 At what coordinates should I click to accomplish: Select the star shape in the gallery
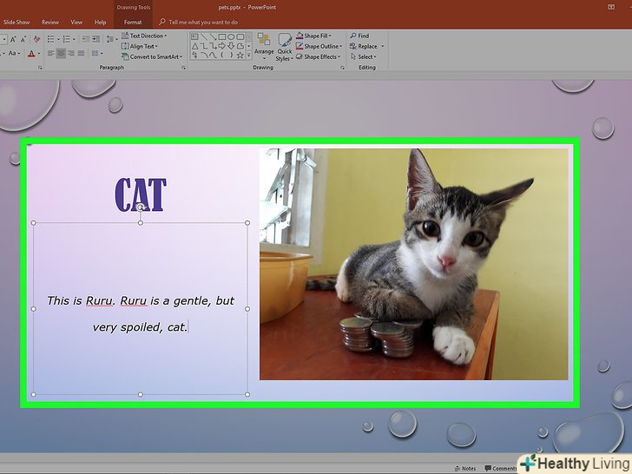tap(241, 53)
